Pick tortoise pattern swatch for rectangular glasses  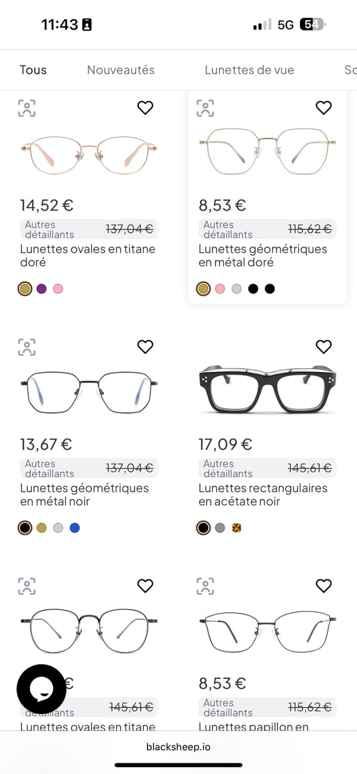click(x=236, y=528)
